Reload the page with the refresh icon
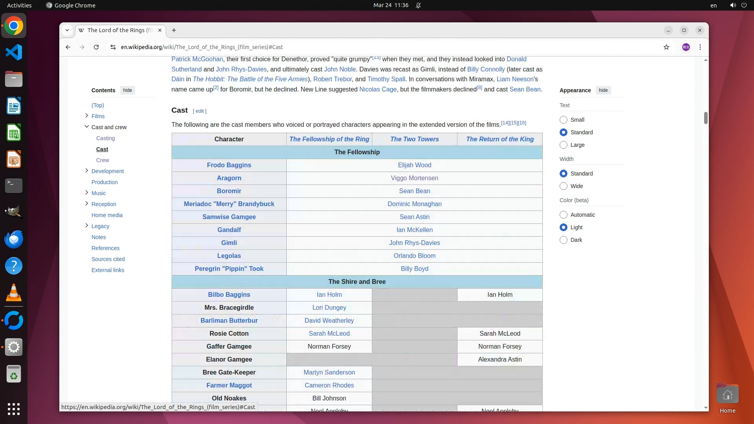 pos(96,47)
